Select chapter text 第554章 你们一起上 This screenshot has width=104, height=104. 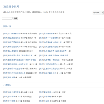29,47
